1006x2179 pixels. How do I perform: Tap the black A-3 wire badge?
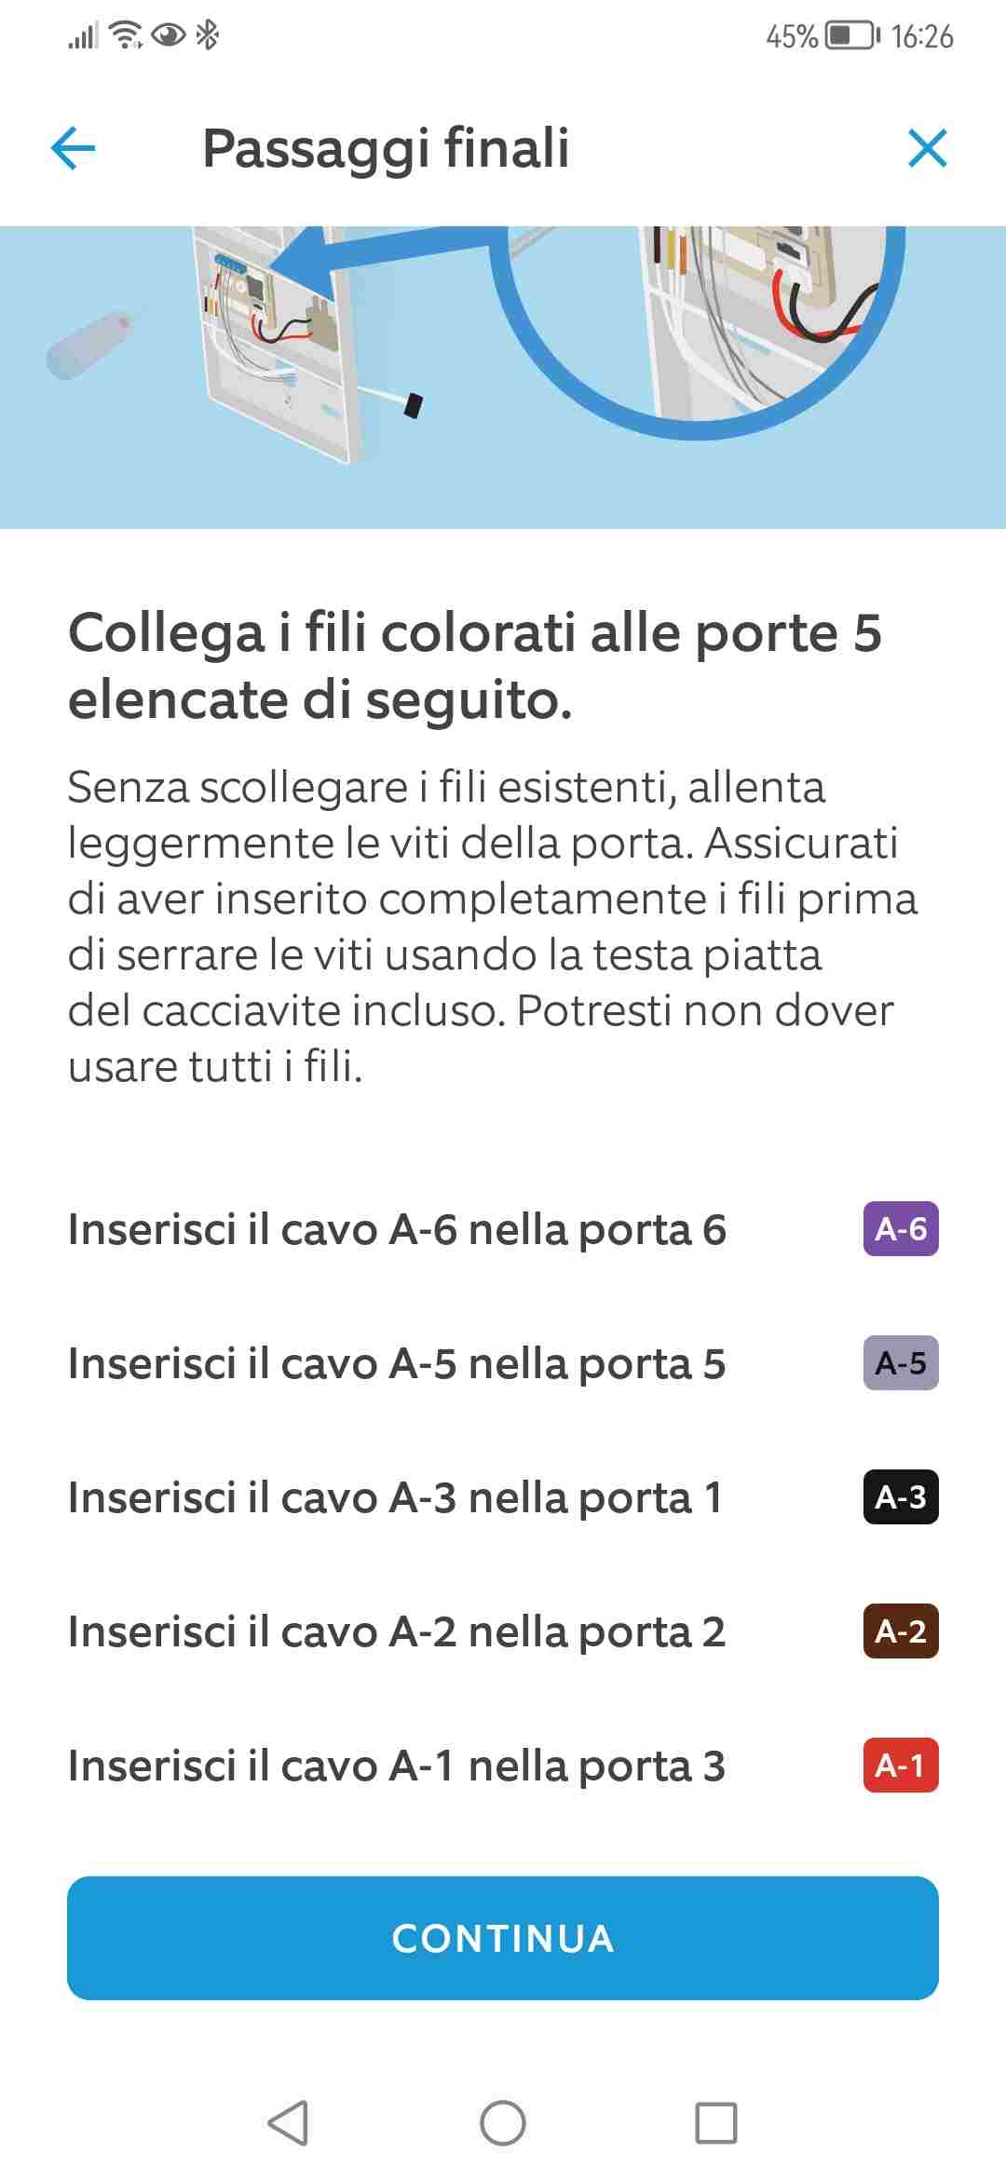tap(900, 1497)
